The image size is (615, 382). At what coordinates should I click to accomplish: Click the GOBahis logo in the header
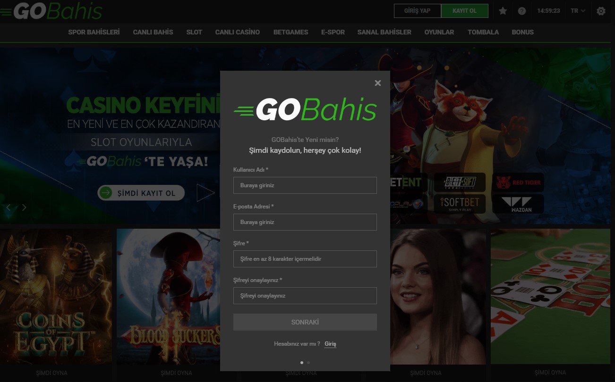pyautogui.click(x=51, y=11)
